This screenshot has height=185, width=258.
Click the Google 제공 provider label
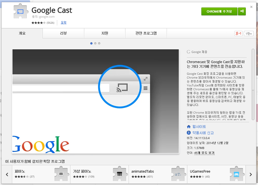[197, 52]
